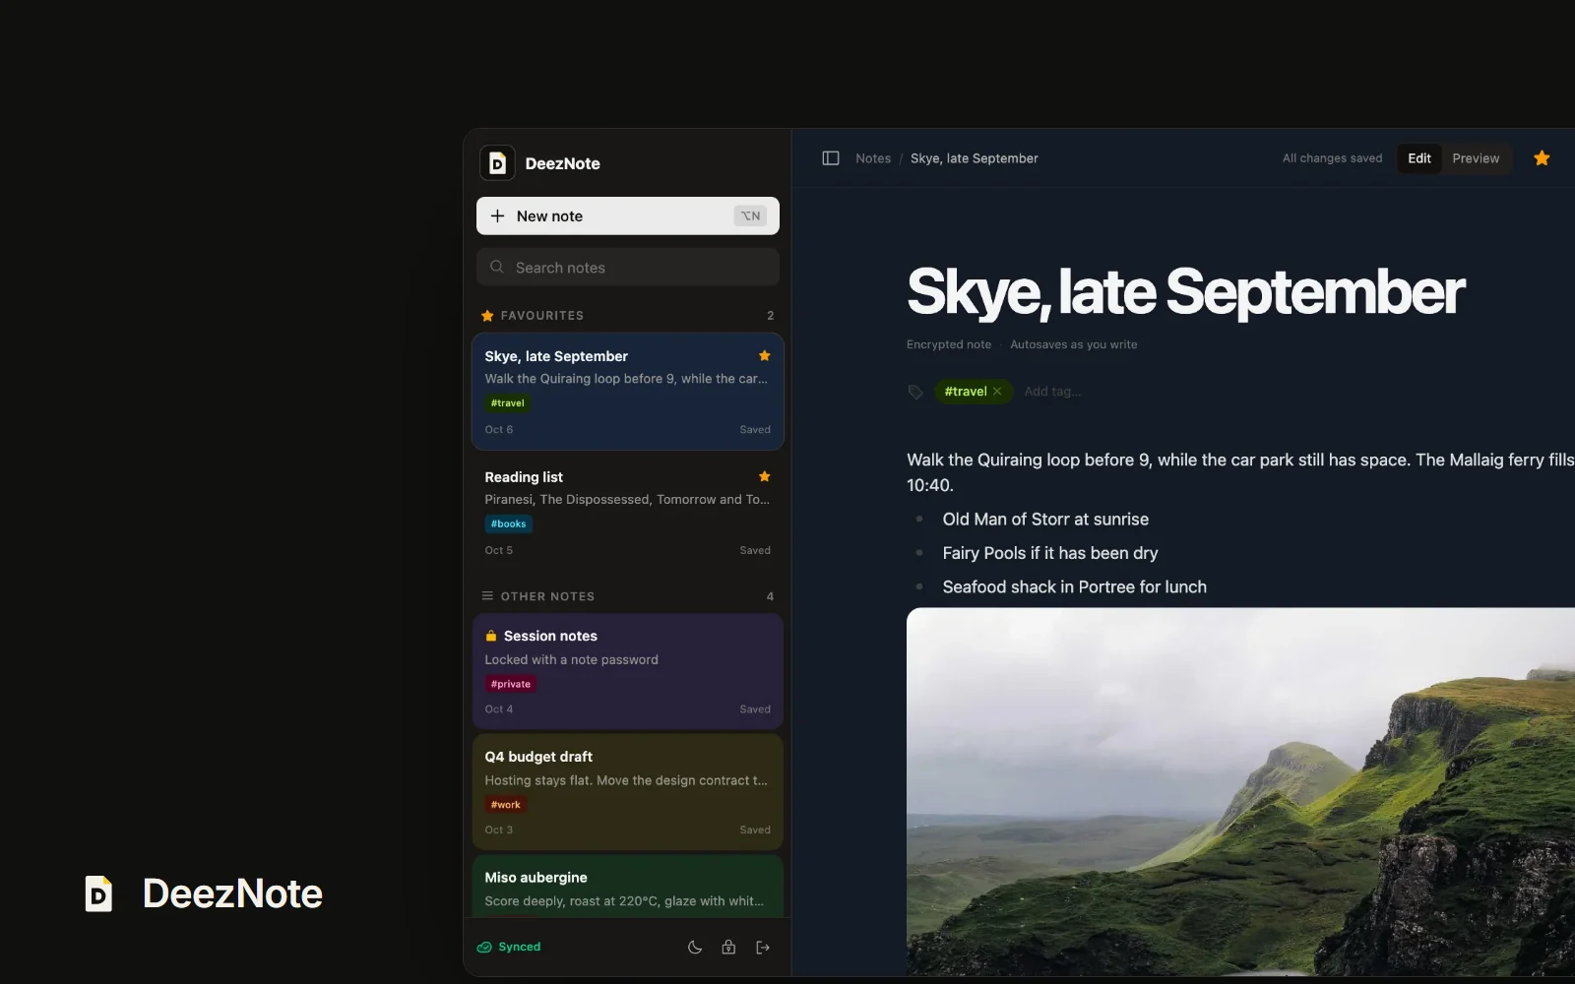Image resolution: width=1575 pixels, height=984 pixels.
Task: Click the Synced status indicator
Action: pos(509,948)
